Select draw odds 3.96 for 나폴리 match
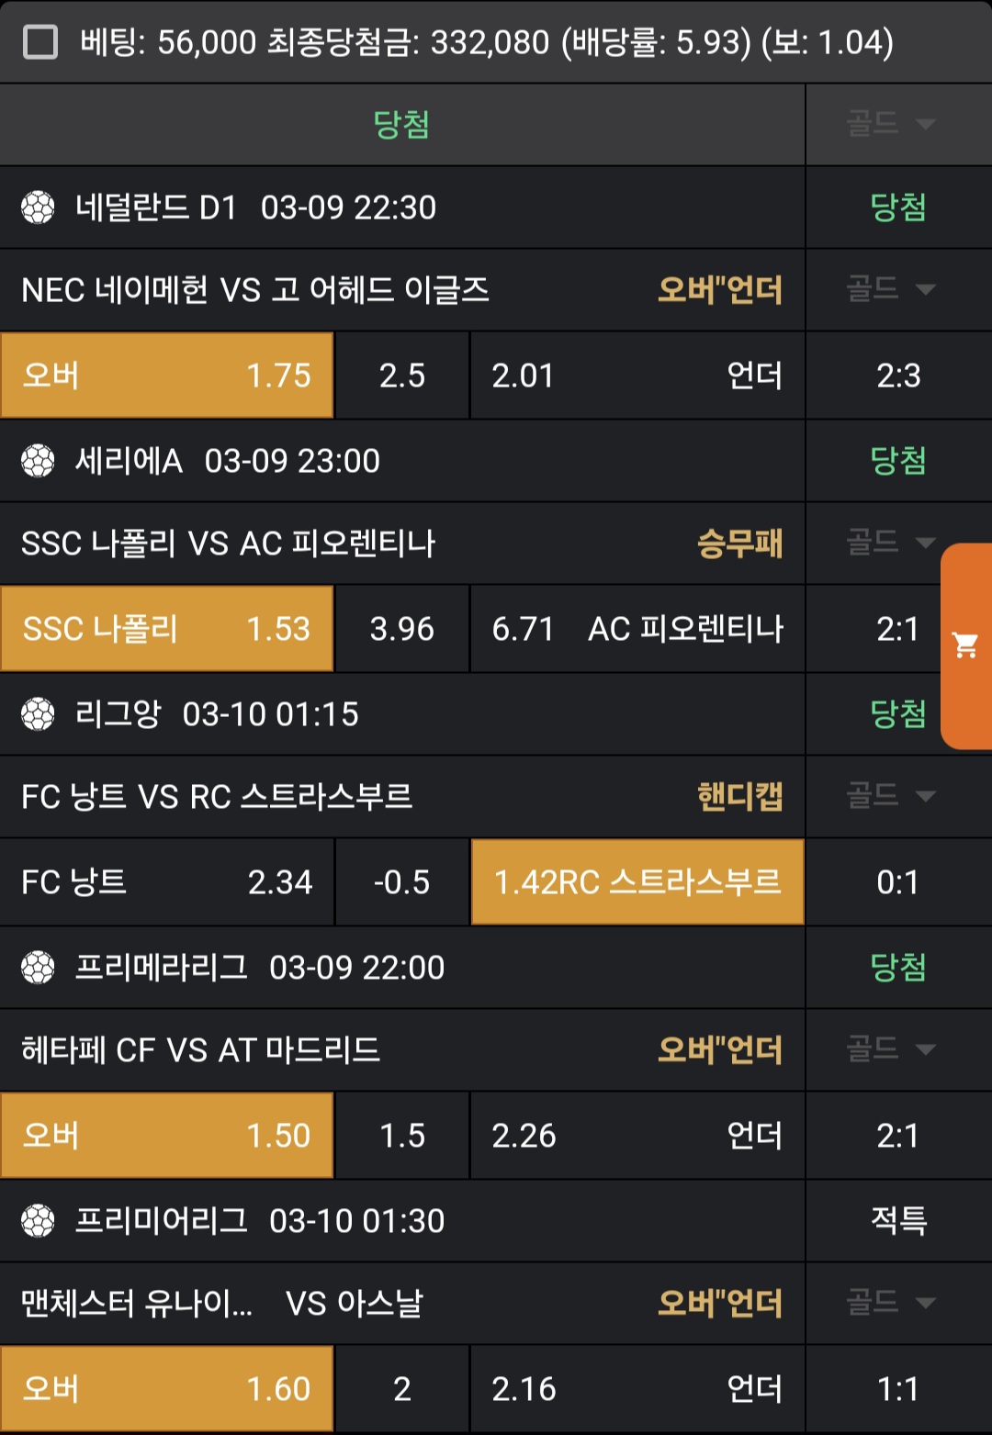This screenshot has height=1435, width=992. click(x=402, y=629)
